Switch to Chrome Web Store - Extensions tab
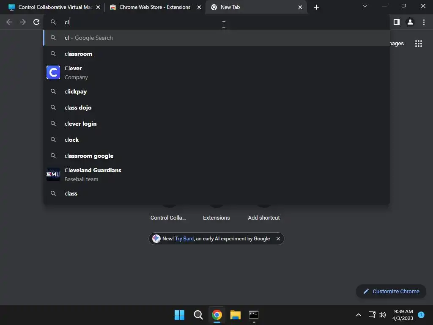433x325 pixels. coord(155,7)
